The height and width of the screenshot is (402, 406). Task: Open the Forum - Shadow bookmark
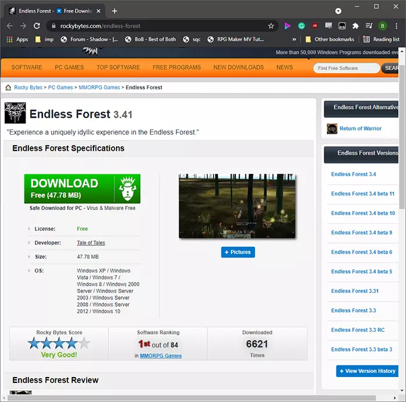[x=89, y=39]
